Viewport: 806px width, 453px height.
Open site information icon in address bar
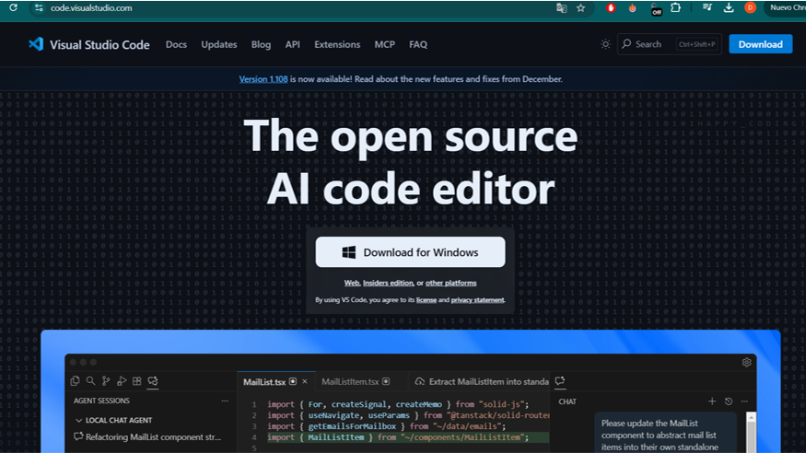[39, 7]
